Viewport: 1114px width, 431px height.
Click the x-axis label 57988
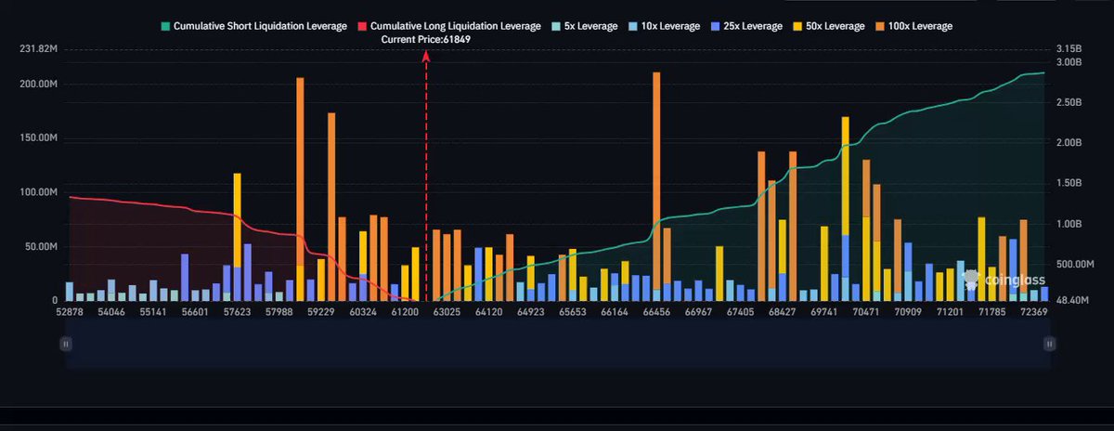point(278,313)
